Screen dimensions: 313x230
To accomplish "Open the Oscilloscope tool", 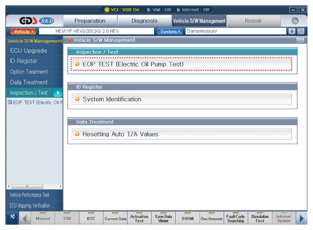I will pyautogui.click(x=211, y=218).
